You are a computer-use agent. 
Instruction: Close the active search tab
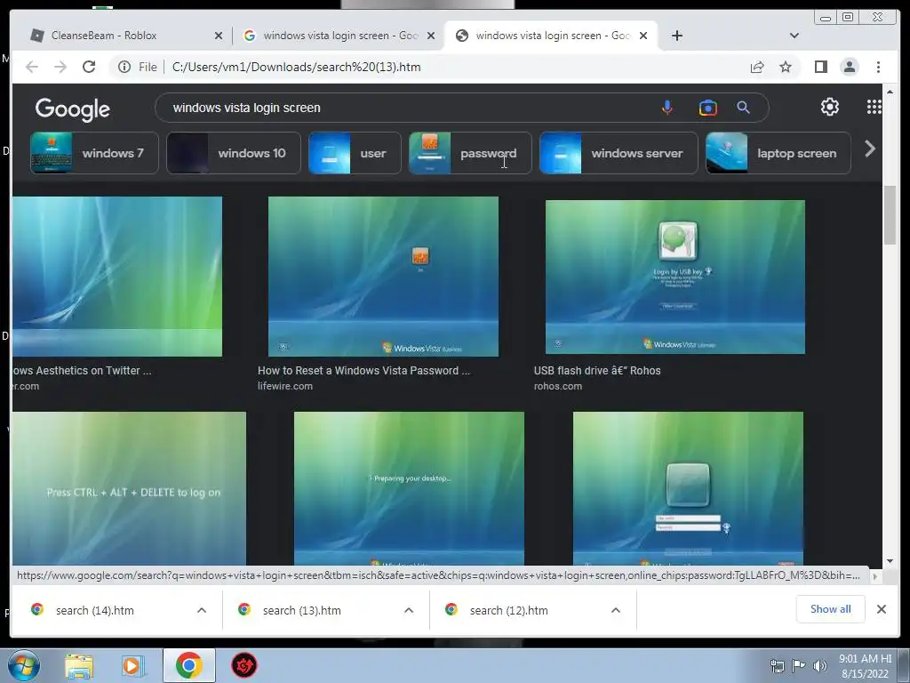pos(643,36)
